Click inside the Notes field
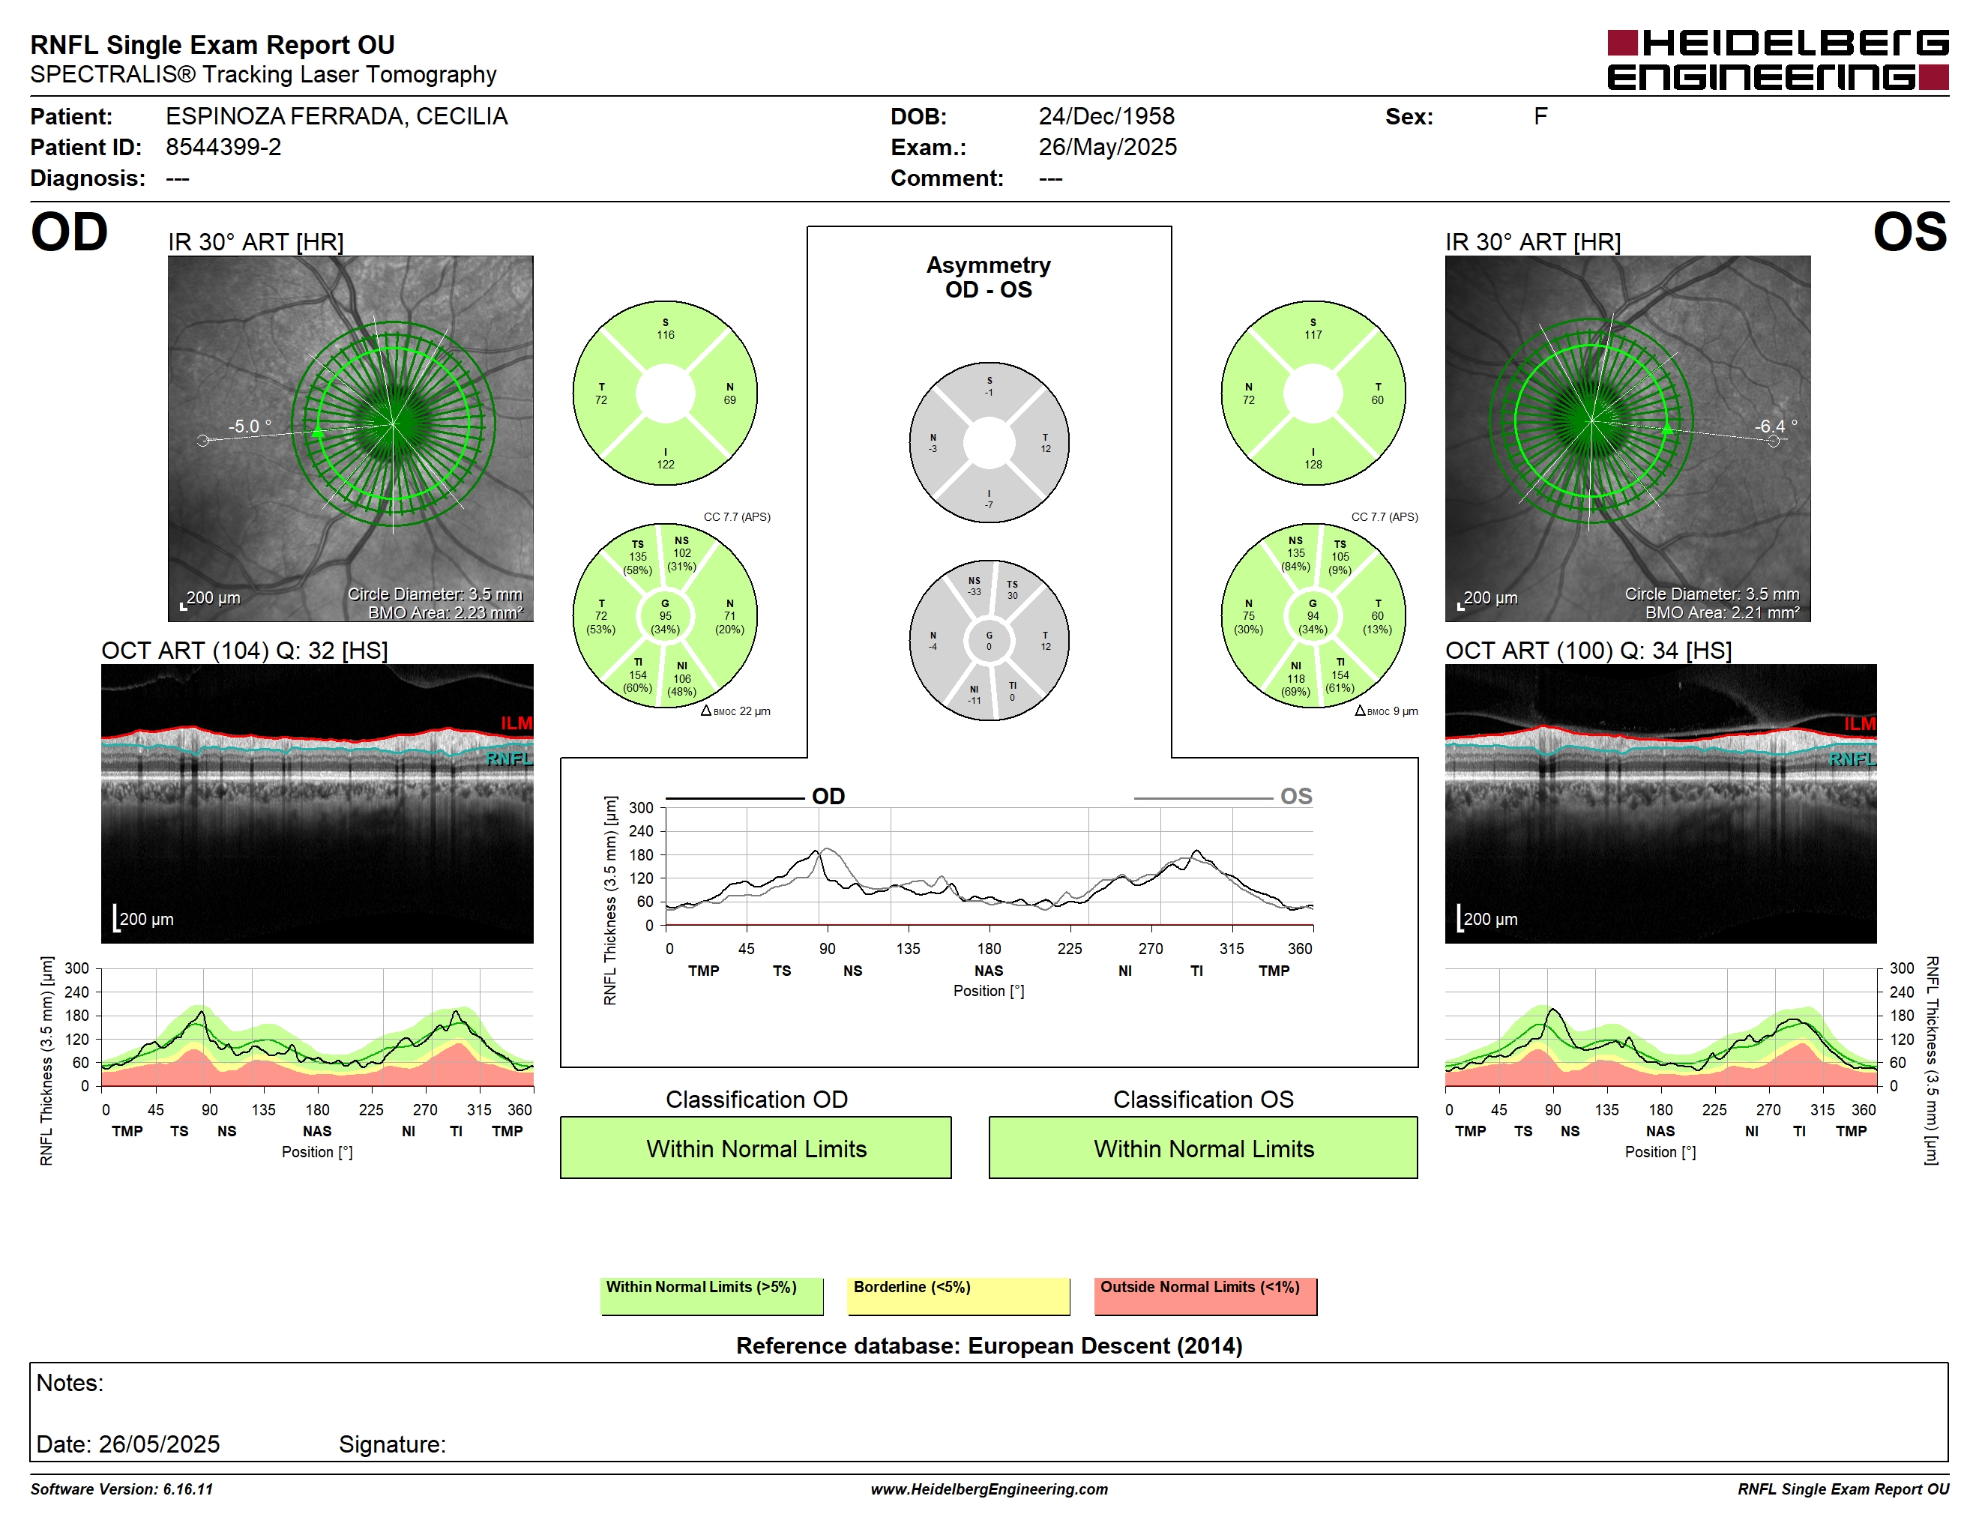 pos(989,1411)
